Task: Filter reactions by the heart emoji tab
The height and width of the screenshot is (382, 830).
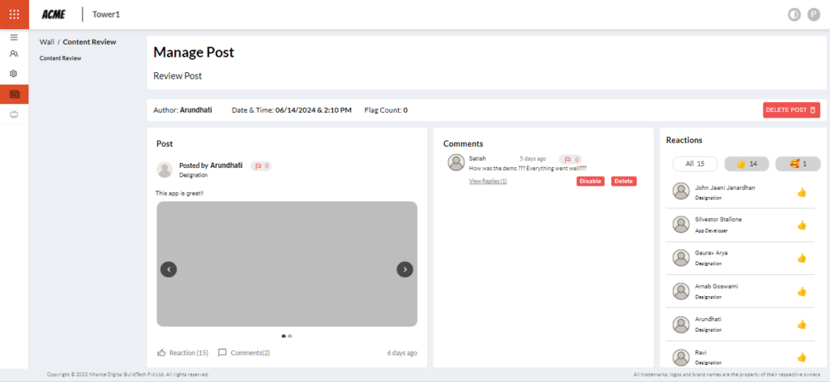Action: click(x=798, y=164)
